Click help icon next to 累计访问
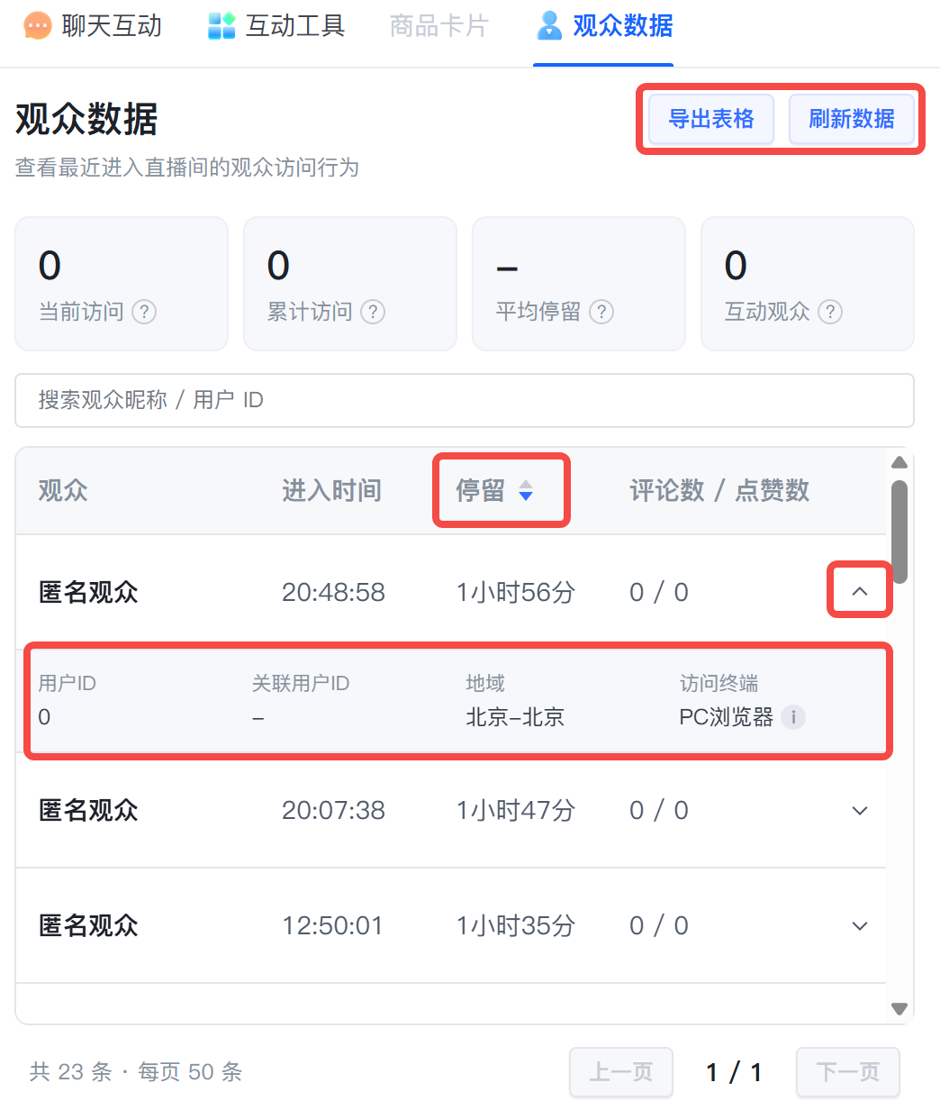Screen dimensions: 940x1110 (373, 312)
